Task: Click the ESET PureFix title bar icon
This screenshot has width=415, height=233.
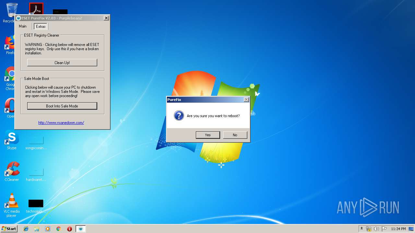Action: click(x=18, y=18)
